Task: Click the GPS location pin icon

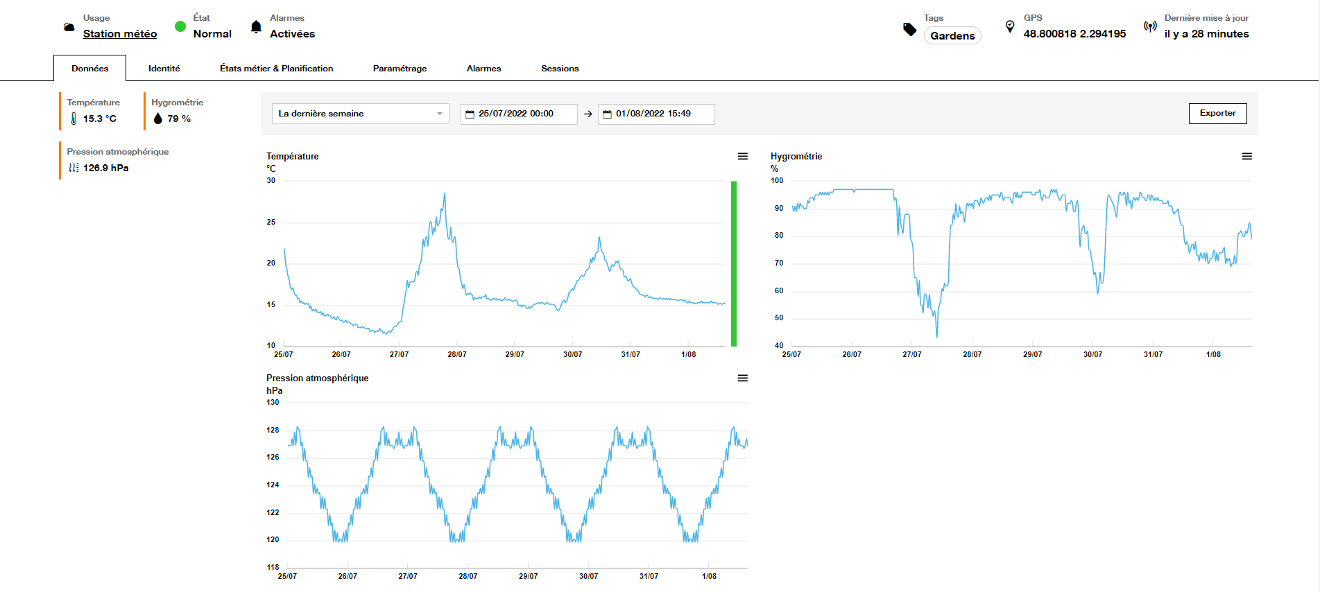Action: (1010, 27)
